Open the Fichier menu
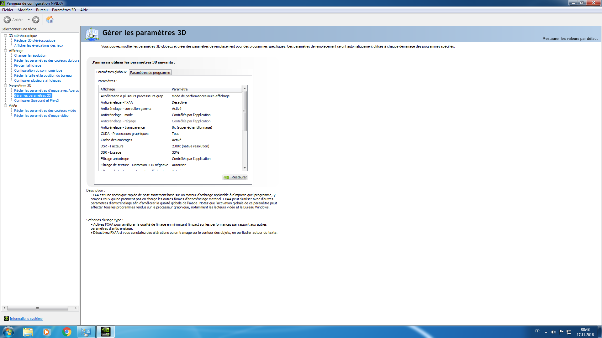 pos(8,10)
